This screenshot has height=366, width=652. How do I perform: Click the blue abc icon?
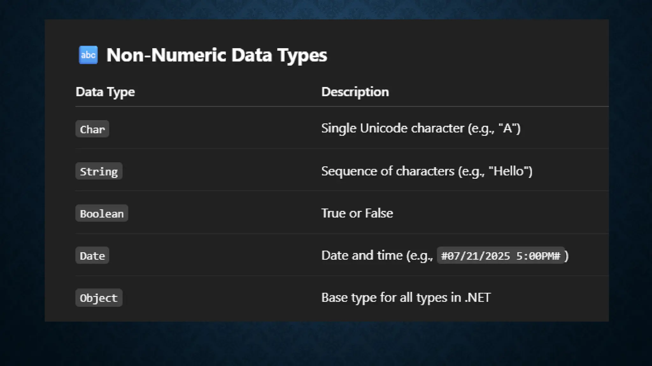88,55
